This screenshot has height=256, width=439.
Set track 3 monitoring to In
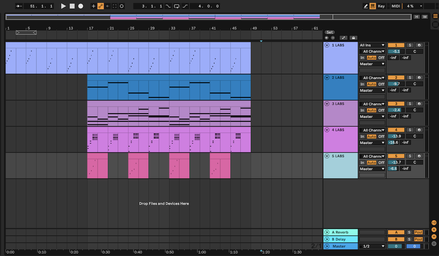362,110
